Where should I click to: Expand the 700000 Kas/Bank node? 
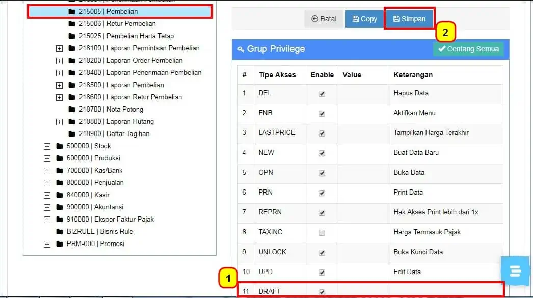pos(47,171)
